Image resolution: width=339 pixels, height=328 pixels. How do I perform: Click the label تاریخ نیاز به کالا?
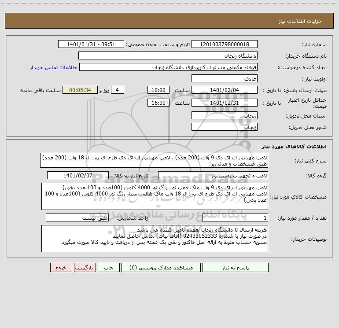(131, 176)
